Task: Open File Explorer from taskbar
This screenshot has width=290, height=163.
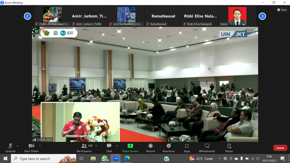Action: pos(93,158)
